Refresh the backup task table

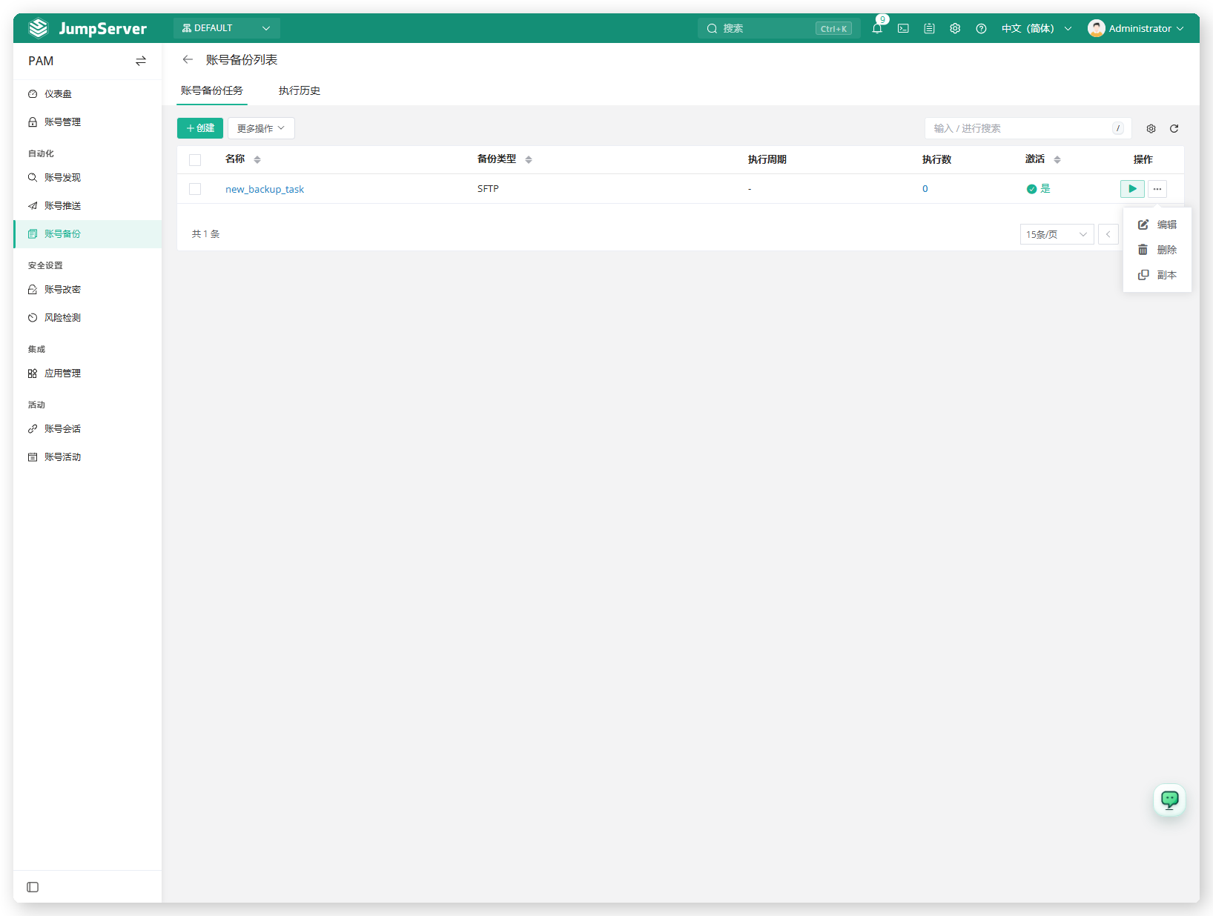coord(1174,128)
